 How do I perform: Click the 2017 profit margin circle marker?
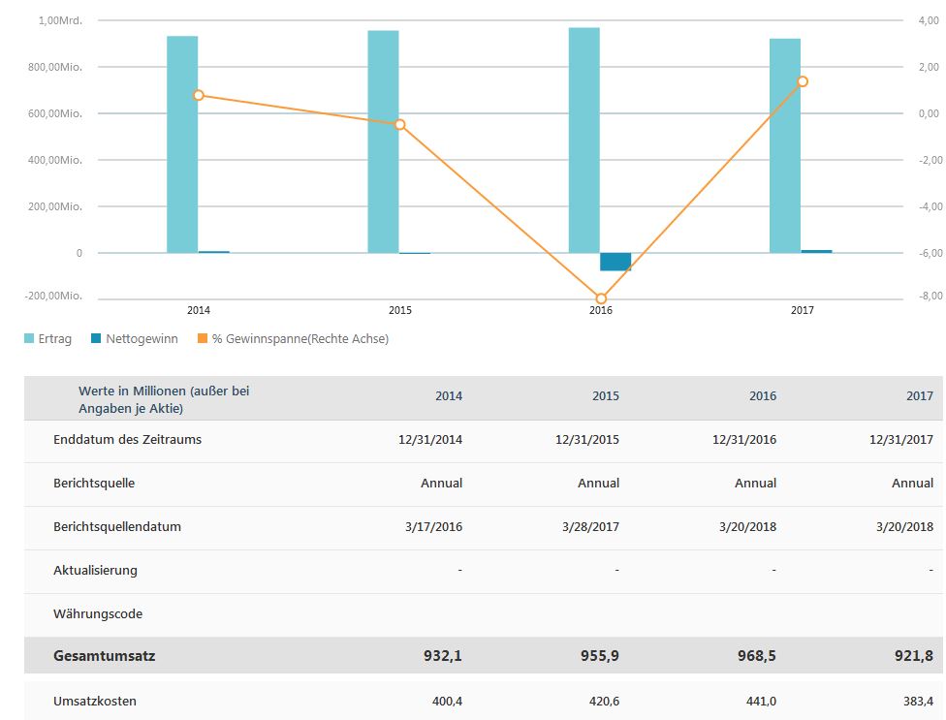pos(802,81)
